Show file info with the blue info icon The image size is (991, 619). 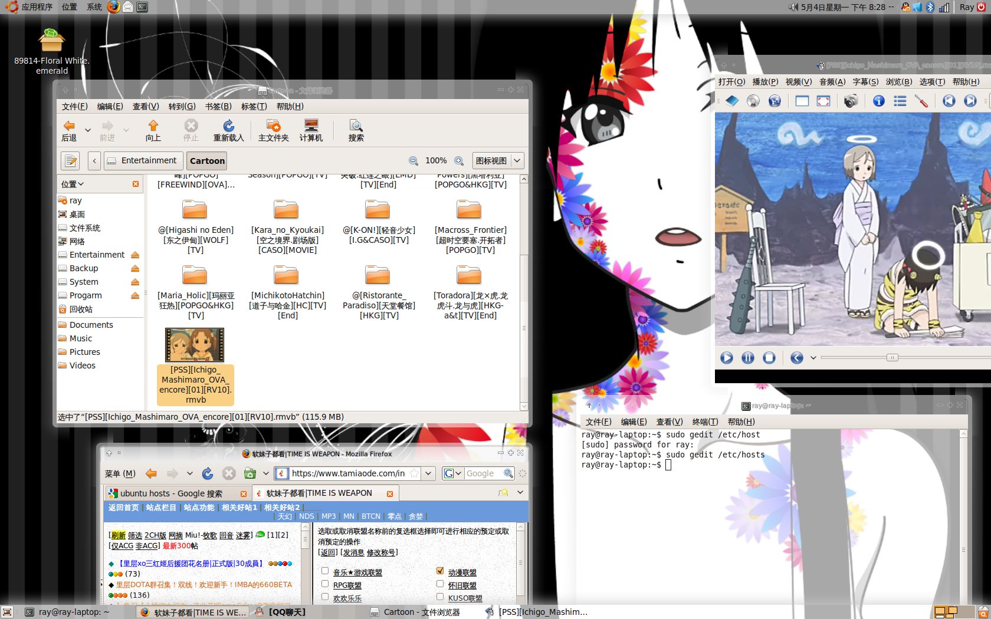(x=879, y=101)
